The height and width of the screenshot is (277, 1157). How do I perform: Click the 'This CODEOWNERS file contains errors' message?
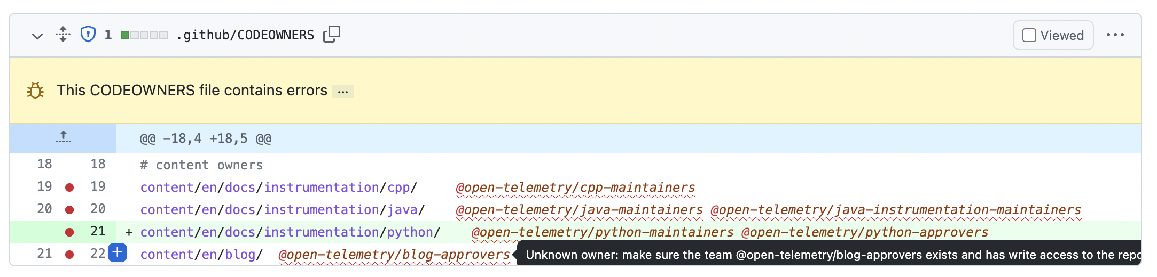coord(192,90)
